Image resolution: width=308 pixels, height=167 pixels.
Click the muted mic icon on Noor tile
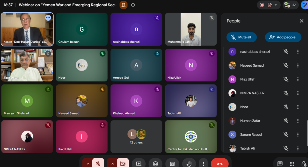pyautogui.click(x=103, y=53)
